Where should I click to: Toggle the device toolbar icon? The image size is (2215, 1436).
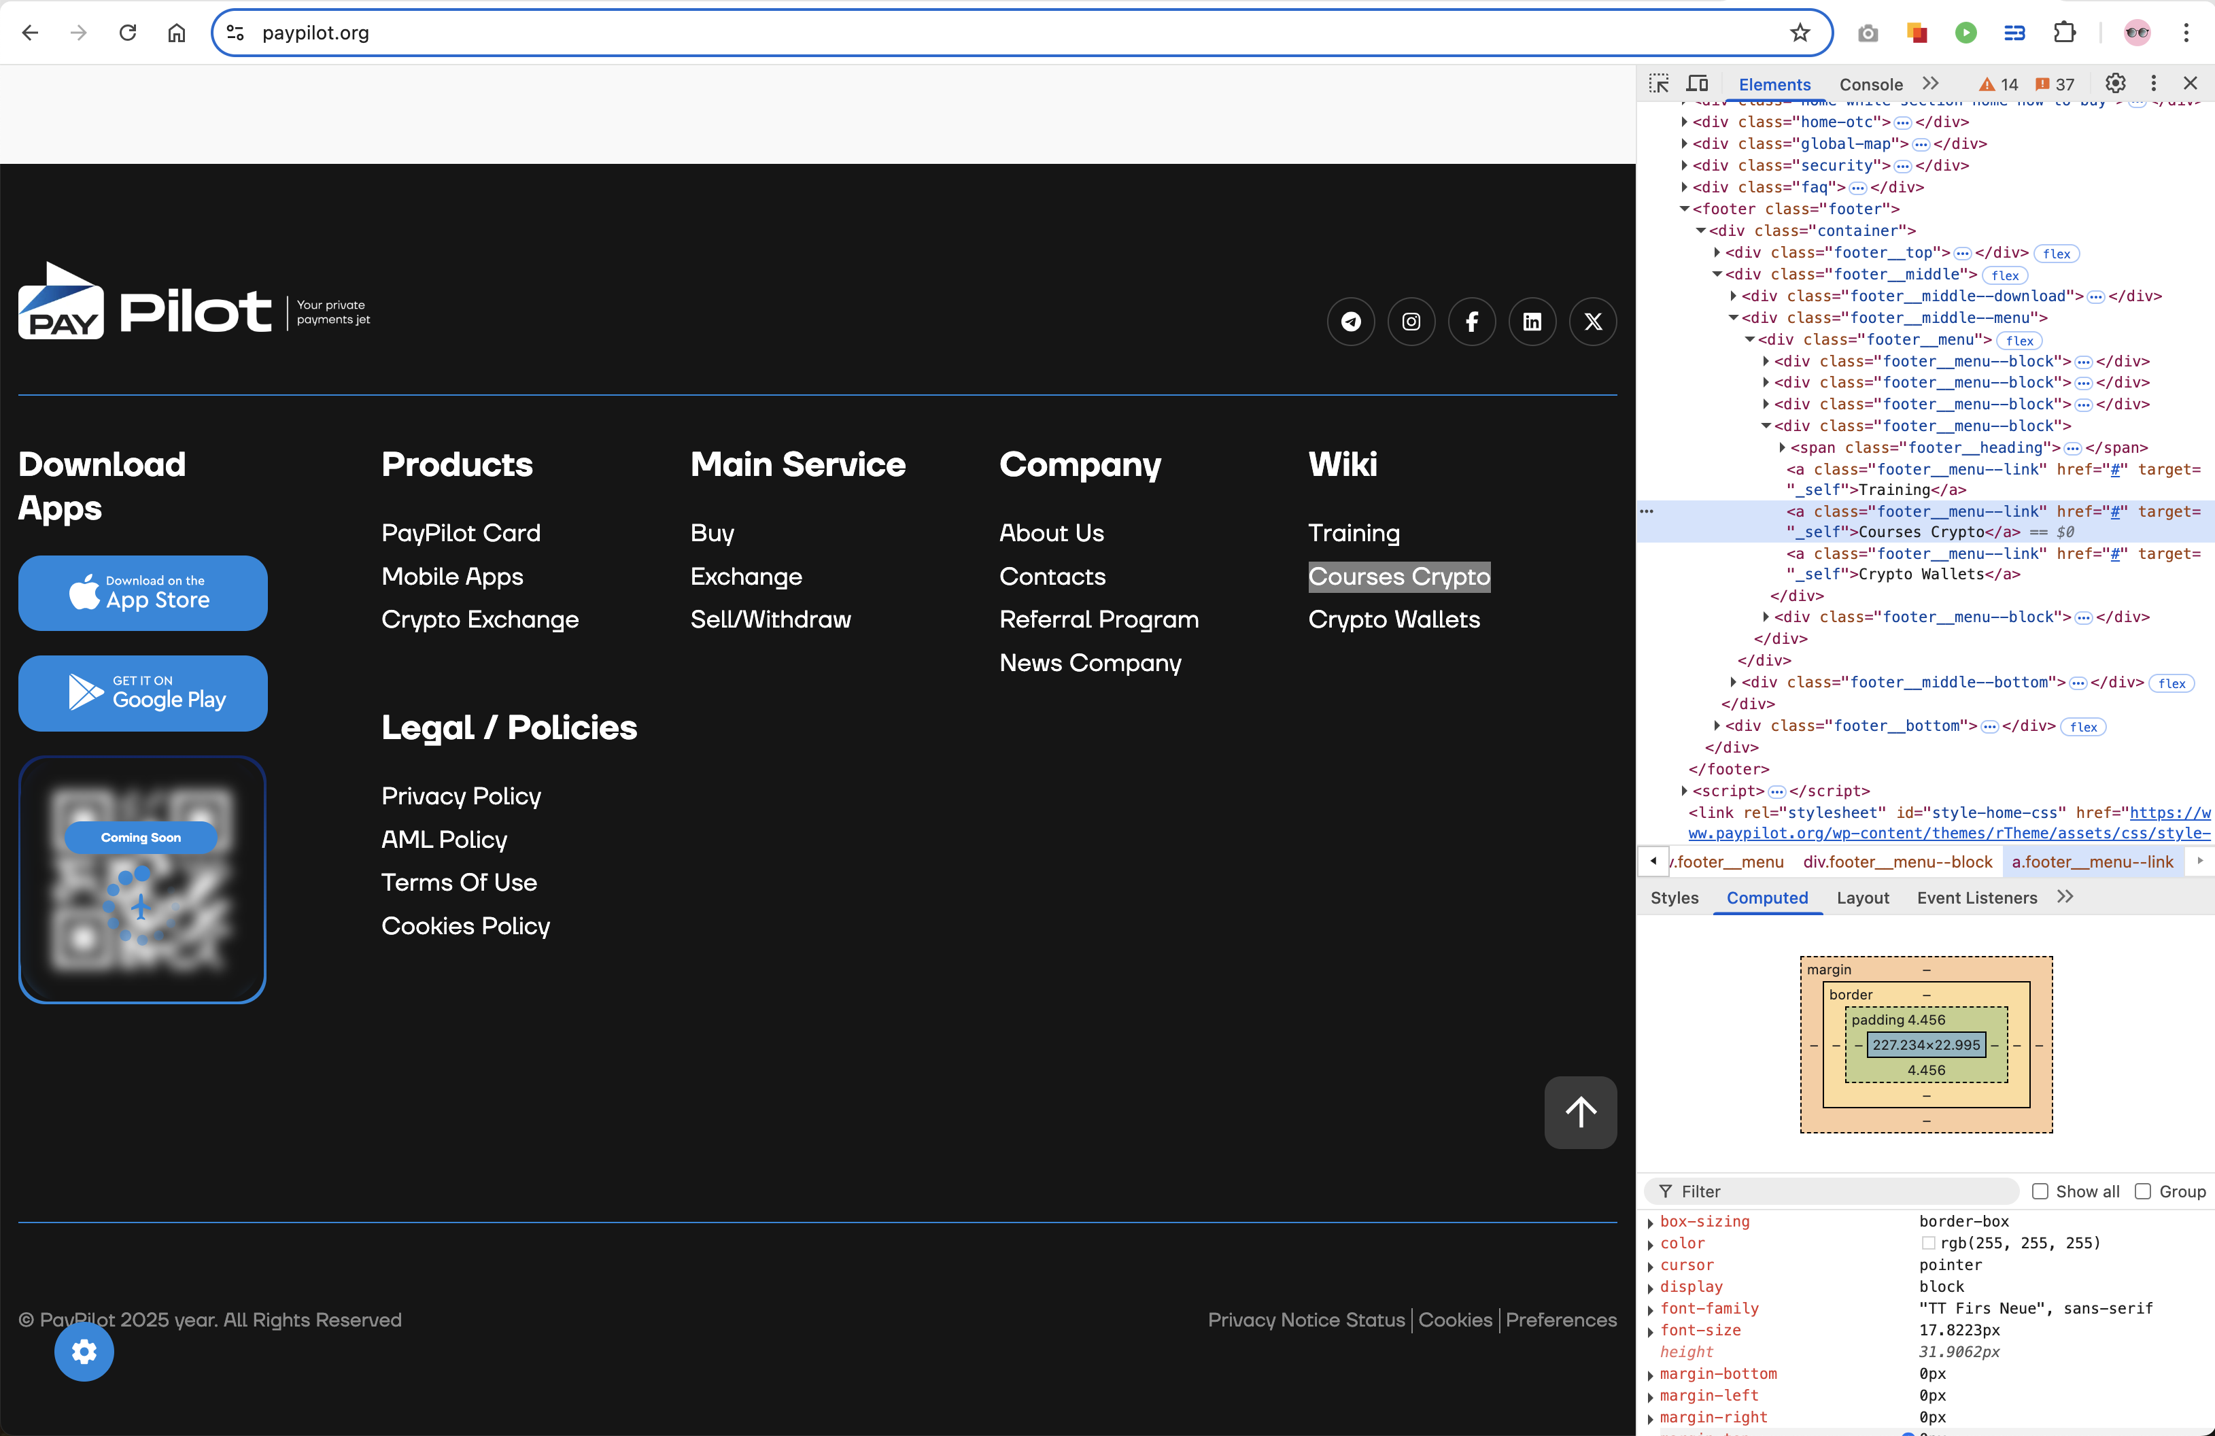pyautogui.click(x=1698, y=84)
